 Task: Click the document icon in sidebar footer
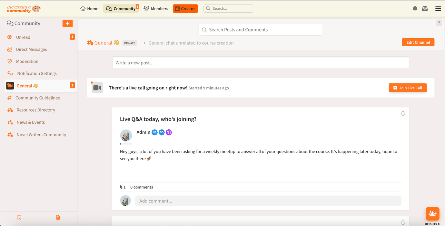click(x=58, y=218)
